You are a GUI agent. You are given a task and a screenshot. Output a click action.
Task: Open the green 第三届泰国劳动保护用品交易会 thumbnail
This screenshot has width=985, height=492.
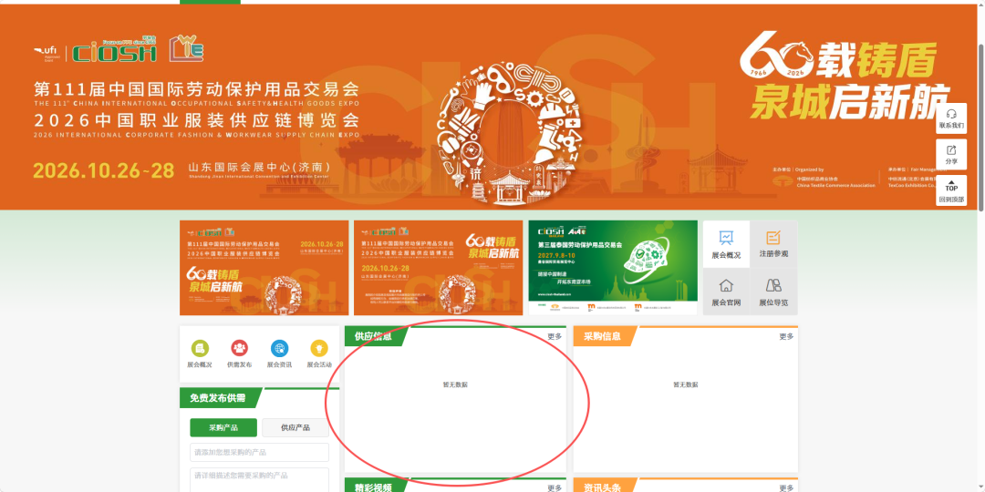point(613,268)
